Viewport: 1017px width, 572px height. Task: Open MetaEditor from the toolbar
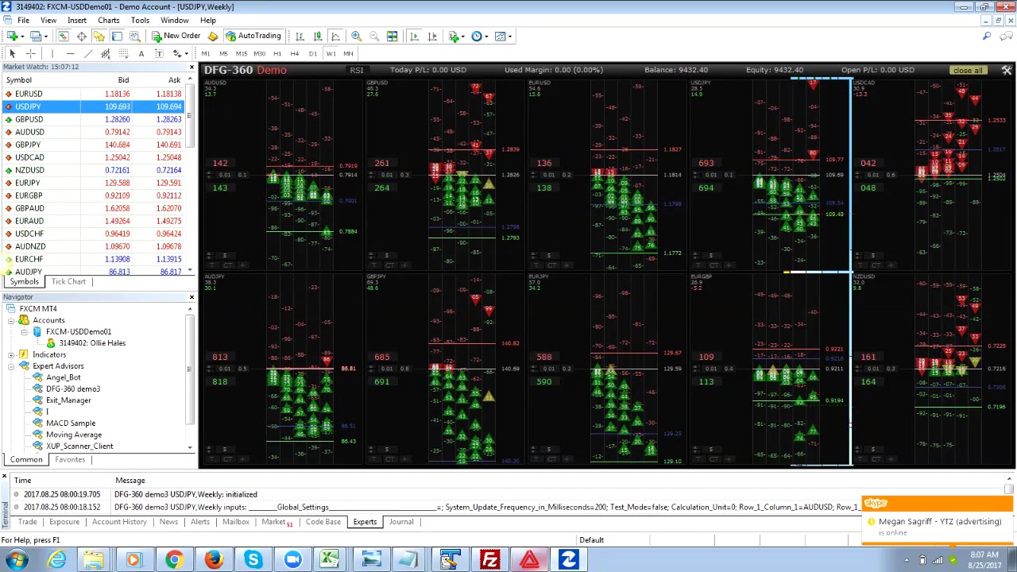coord(213,36)
